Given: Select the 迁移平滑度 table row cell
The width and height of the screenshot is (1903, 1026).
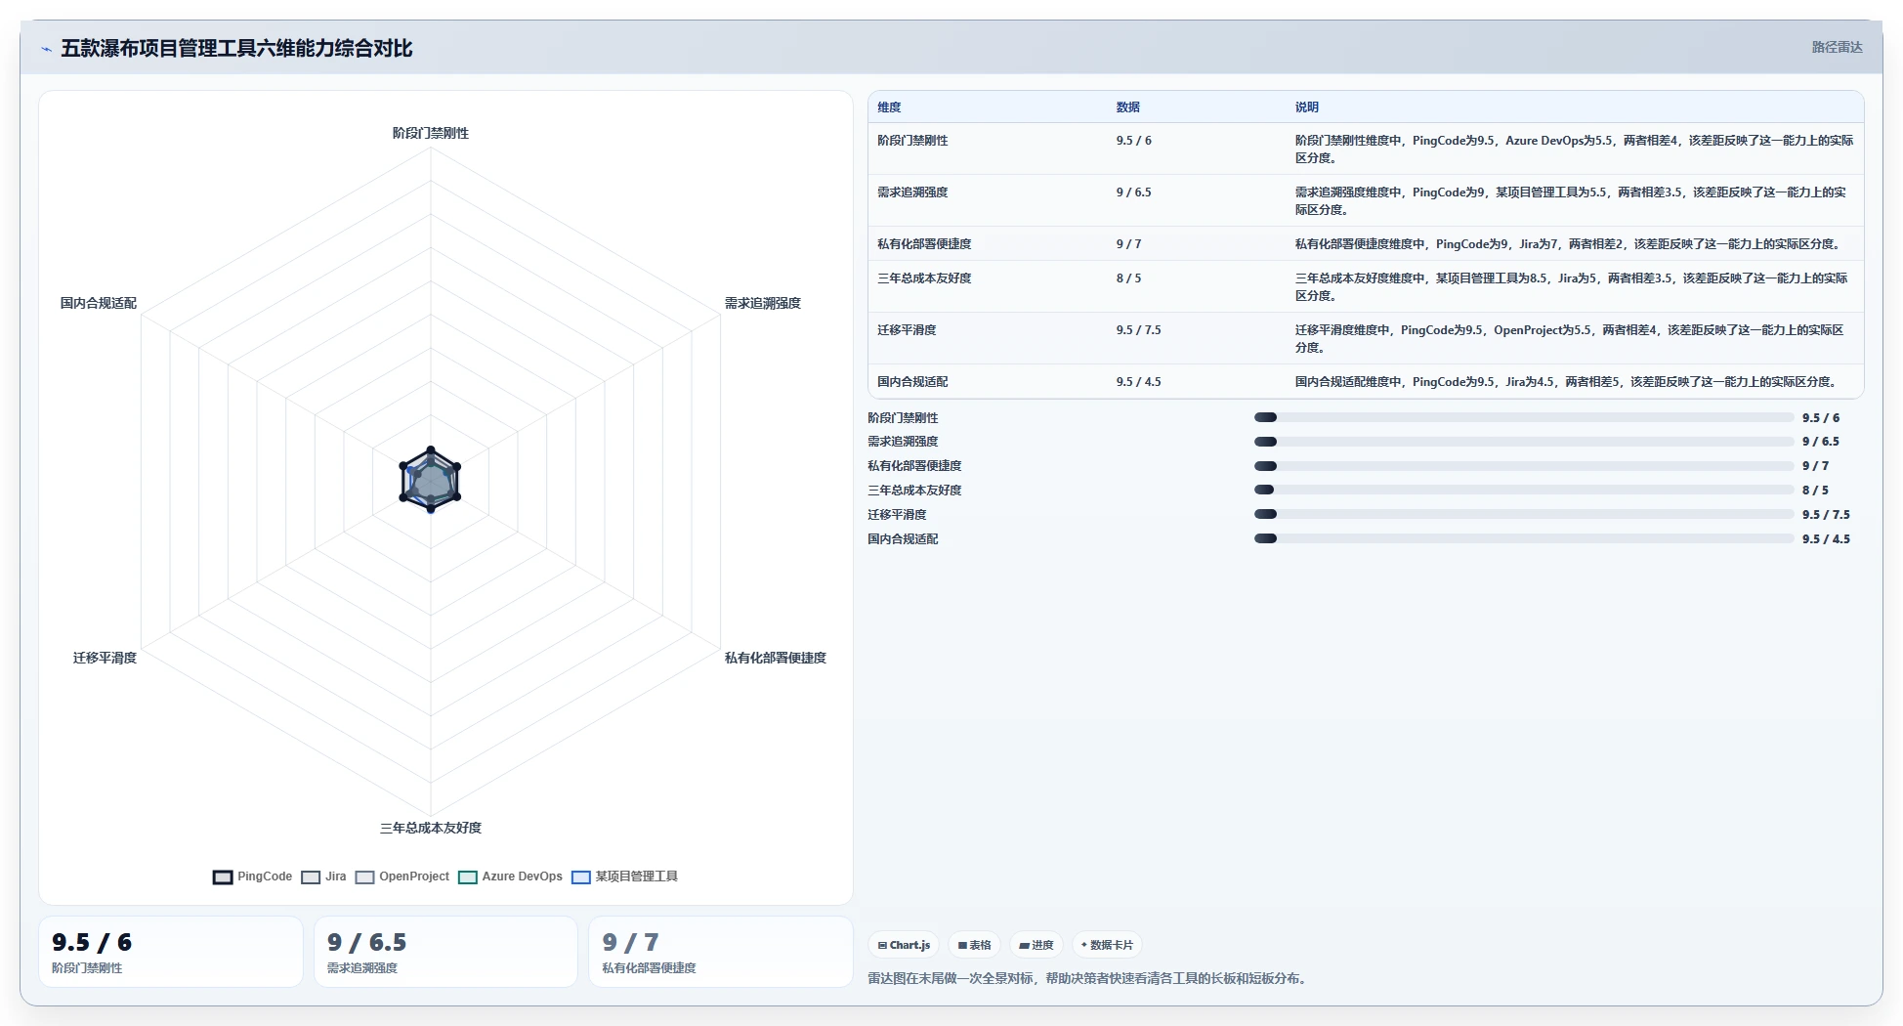Looking at the screenshot, I should pyautogui.click(x=907, y=330).
